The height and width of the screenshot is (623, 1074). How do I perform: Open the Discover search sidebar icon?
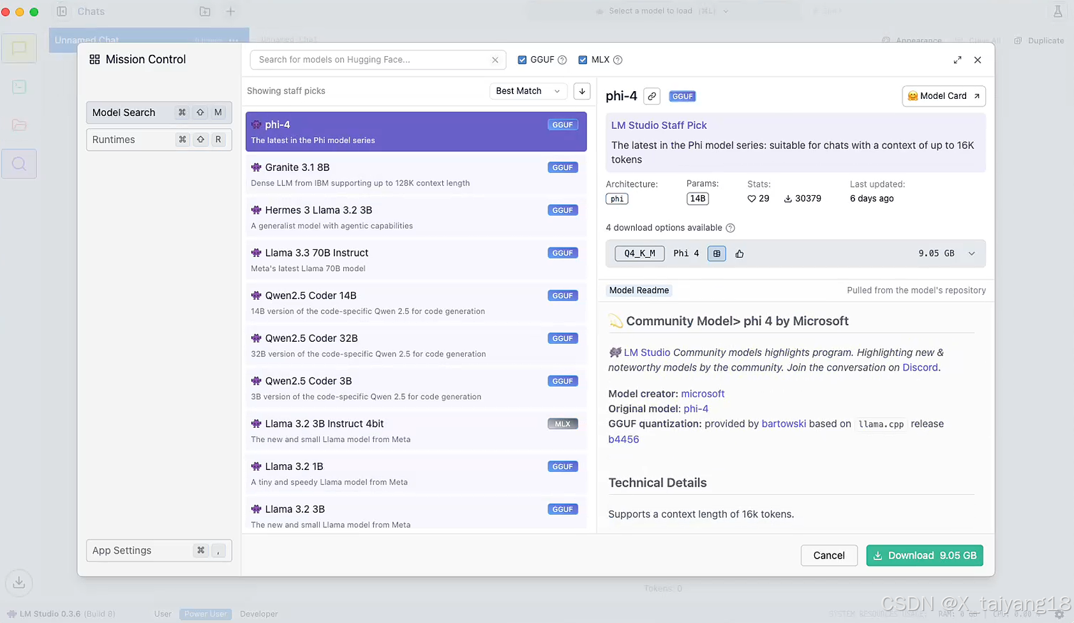19,164
